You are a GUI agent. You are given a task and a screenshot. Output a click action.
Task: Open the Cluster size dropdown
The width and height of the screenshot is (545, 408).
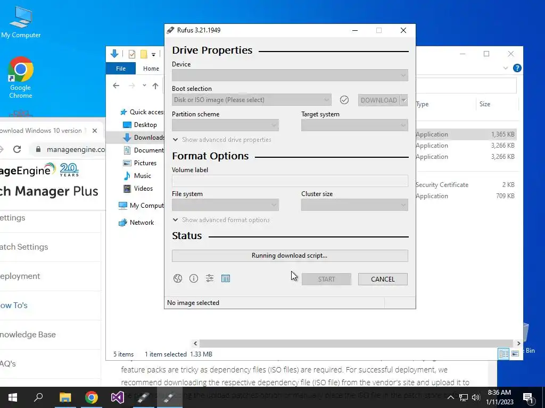[x=354, y=205]
